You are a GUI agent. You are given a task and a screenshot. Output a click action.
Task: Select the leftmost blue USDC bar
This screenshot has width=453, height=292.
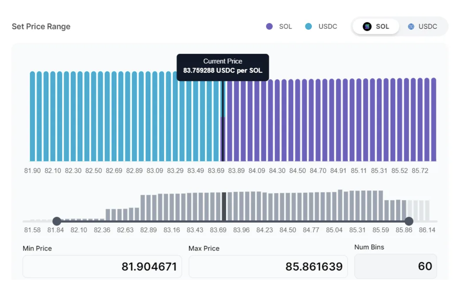click(x=32, y=116)
